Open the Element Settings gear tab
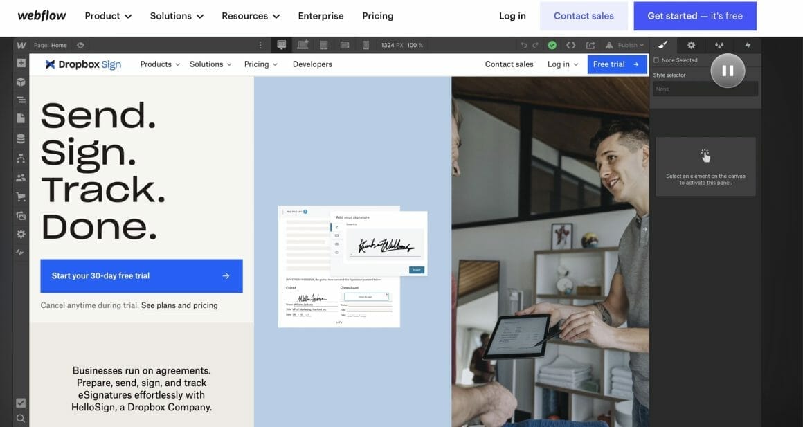Screen dimensions: 803x427 [691, 45]
